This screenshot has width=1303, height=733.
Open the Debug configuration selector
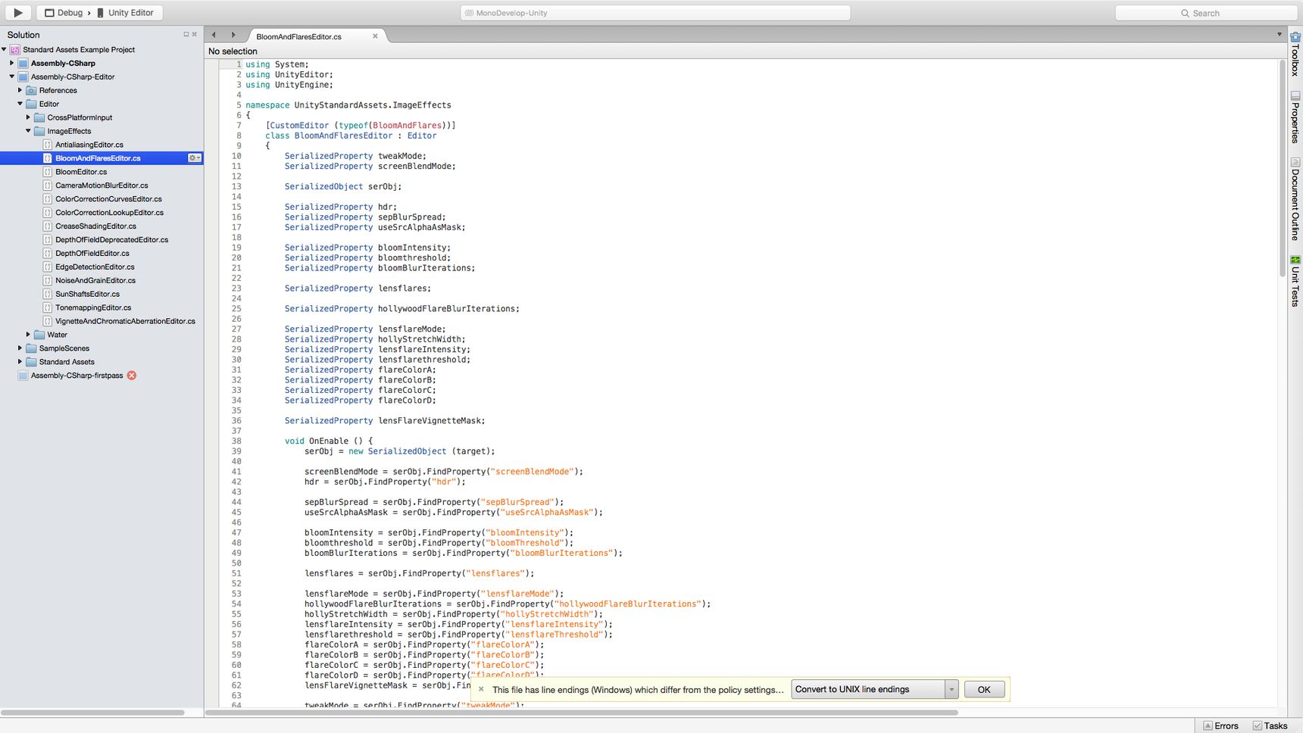coord(64,13)
